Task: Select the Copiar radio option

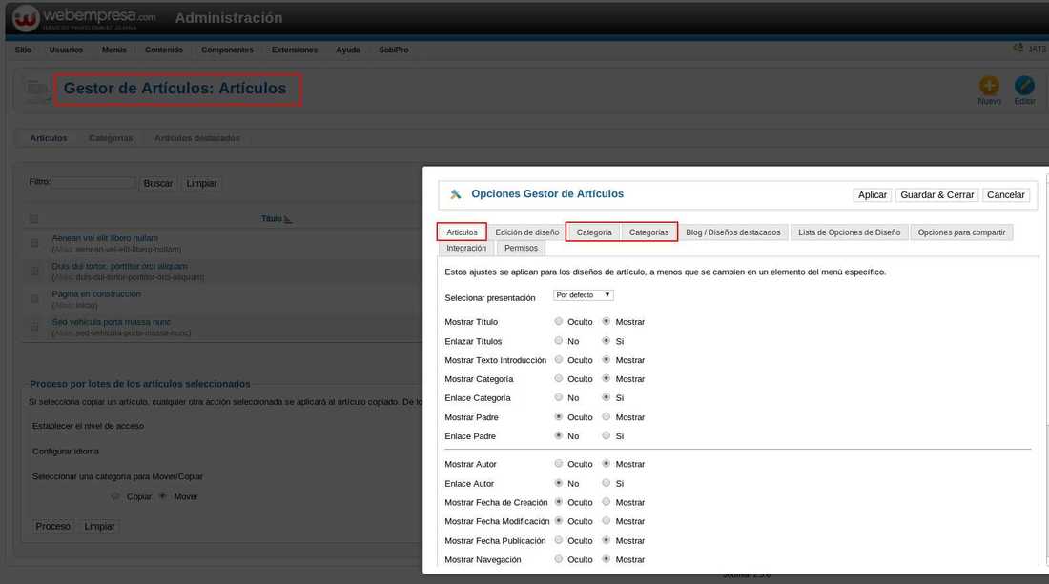Action: click(115, 496)
